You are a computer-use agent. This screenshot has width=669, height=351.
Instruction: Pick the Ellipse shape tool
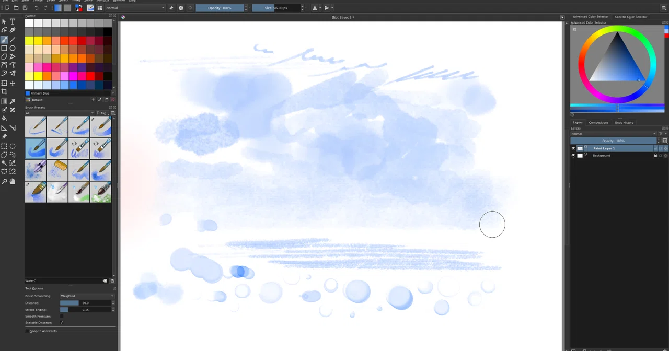pos(13,48)
